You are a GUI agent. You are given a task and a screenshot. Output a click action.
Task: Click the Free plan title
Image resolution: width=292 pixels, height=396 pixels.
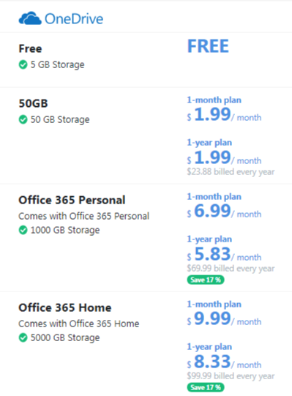pos(30,48)
